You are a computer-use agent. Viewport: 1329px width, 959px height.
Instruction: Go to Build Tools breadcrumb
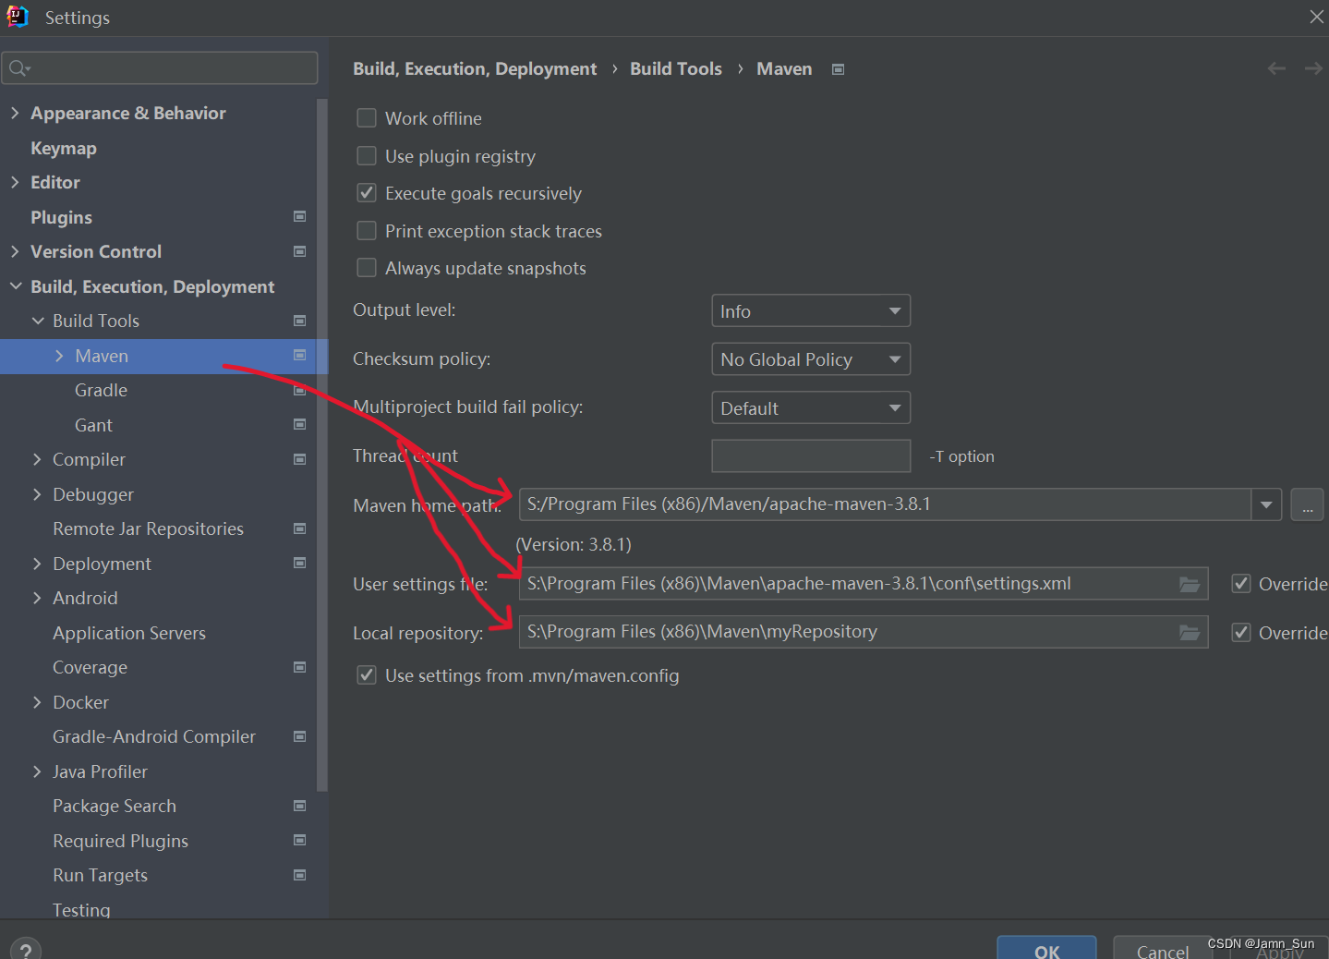(676, 68)
